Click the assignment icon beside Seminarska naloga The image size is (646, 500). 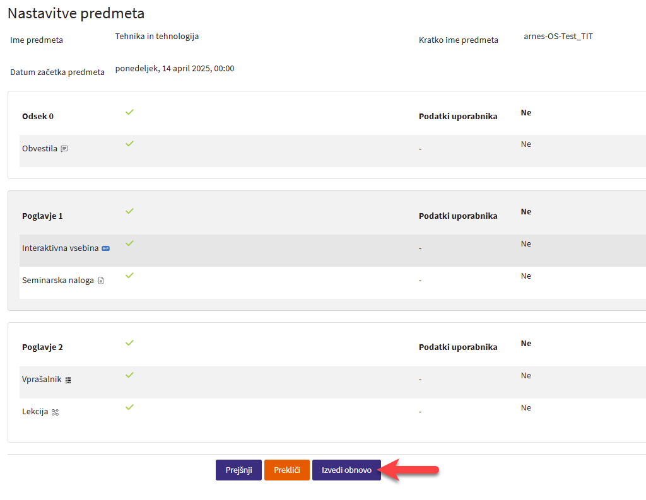click(101, 281)
